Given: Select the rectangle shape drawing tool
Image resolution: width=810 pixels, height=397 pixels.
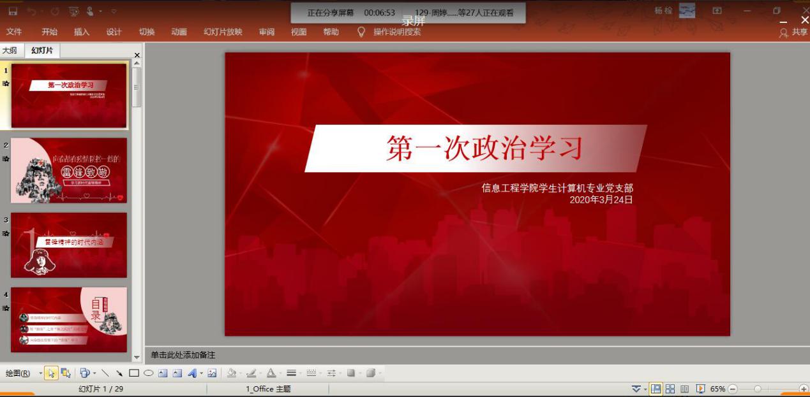Looking at the screenshot, I should [134, 373].
